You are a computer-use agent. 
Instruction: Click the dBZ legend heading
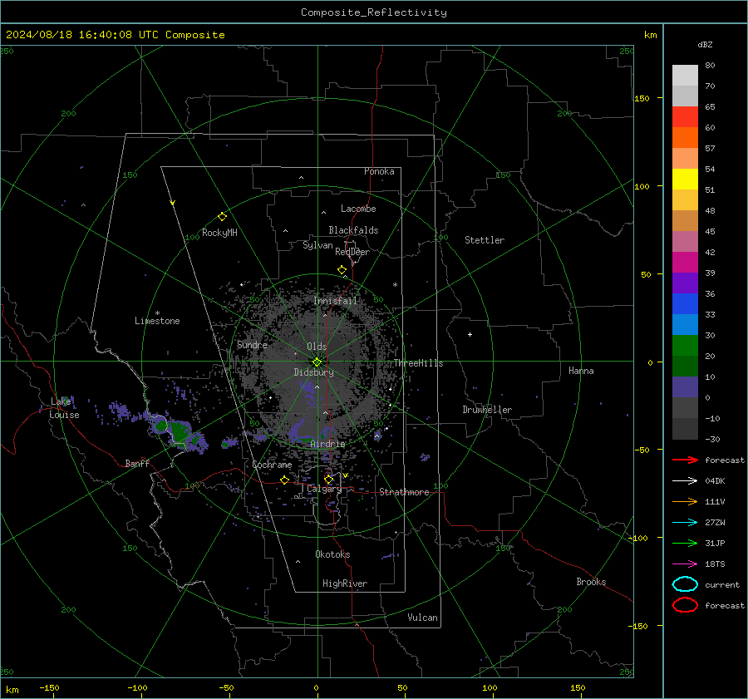tap(705, 44)
